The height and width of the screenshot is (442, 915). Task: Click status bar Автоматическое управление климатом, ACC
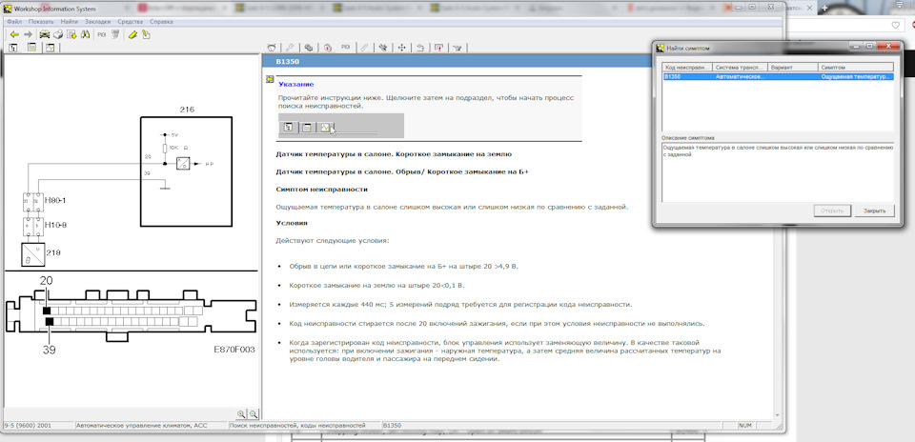tap(152, 426)
